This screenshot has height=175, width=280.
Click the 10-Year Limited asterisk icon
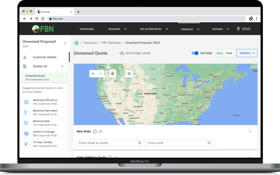[x=26, y=144]
